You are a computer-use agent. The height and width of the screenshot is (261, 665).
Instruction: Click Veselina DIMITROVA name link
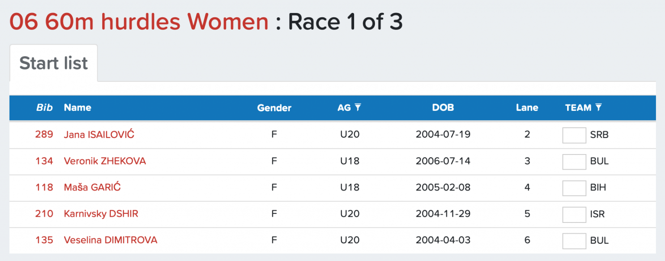110,240
